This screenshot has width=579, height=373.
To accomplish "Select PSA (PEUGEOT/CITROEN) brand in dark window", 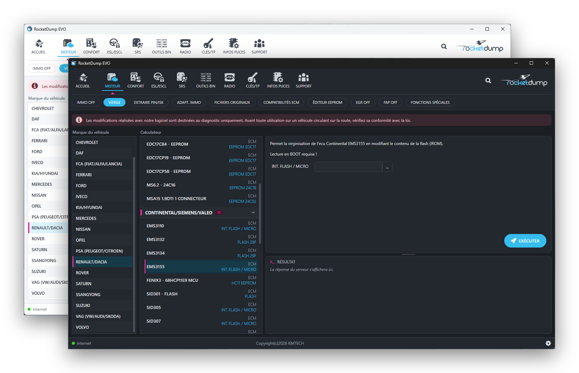I will (102, 251).
